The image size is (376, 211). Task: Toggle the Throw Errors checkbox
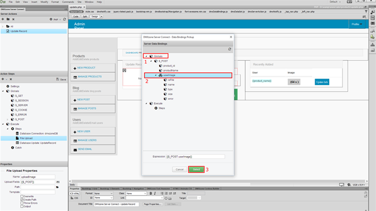tap(22, 203)
